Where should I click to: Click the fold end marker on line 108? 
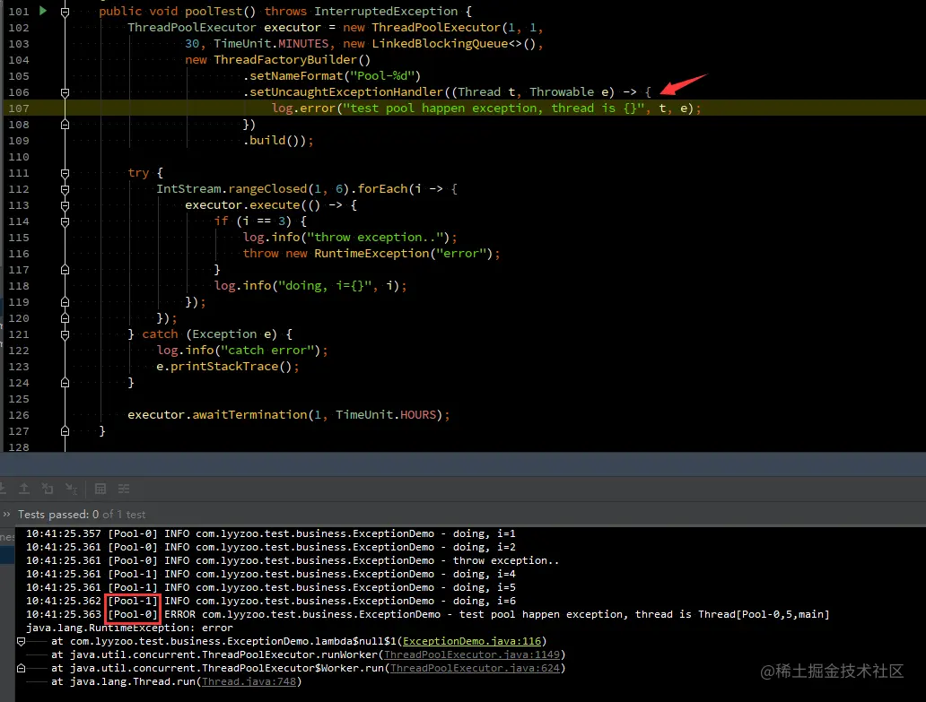(65, 125)
